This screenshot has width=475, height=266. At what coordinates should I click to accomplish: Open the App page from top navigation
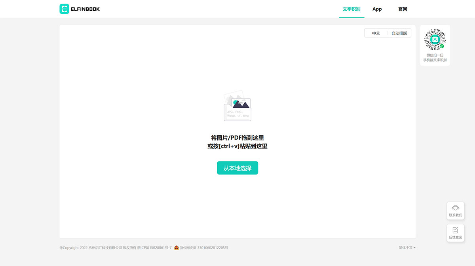coord(377,9)
